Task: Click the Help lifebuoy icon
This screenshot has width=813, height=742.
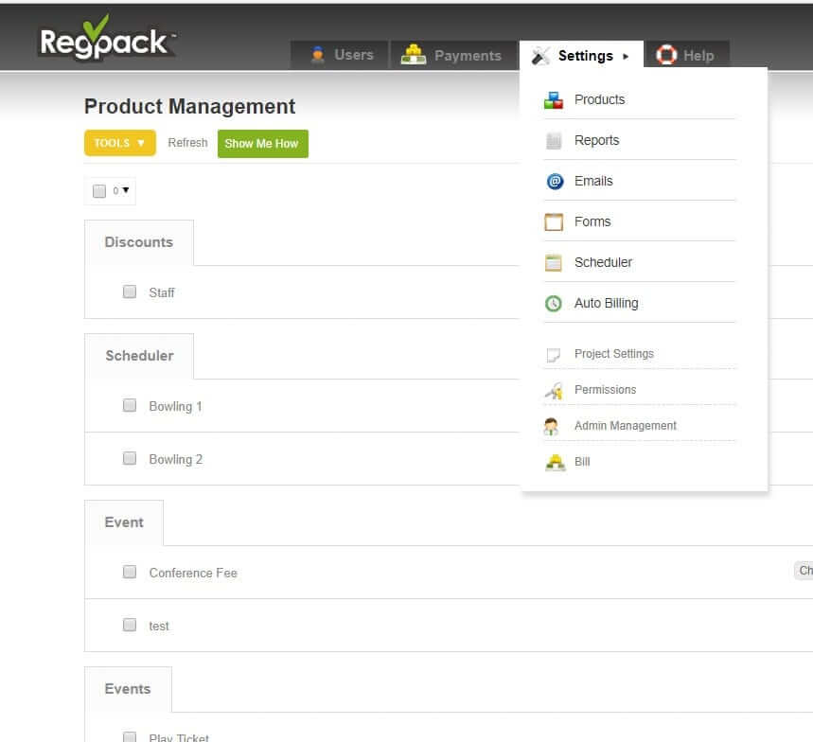Action: point(666,56)
